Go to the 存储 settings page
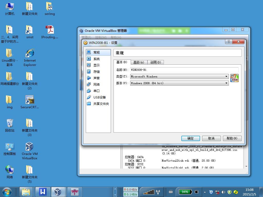 98,72
